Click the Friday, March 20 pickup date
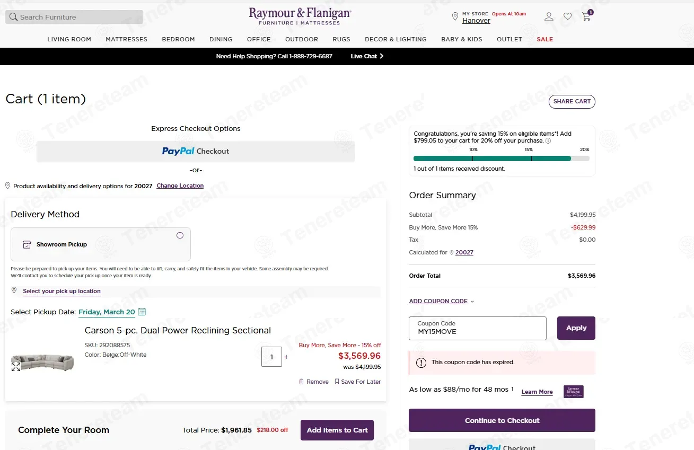This screenshot has height=450, width=694. [107, 312]
